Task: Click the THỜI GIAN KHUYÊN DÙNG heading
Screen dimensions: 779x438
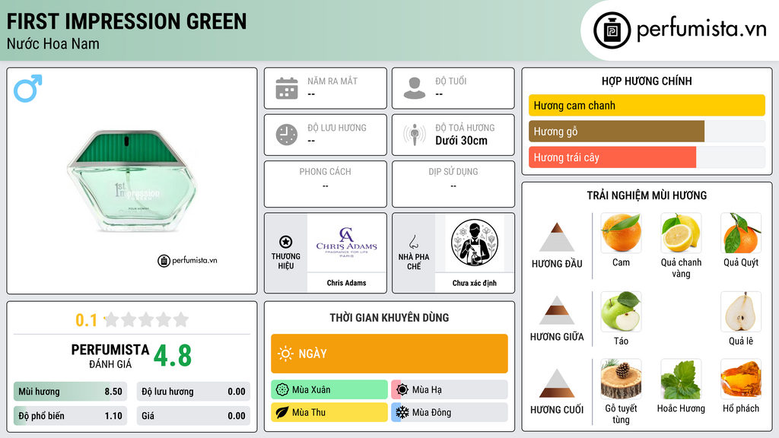Action: (x=389, y=318)
